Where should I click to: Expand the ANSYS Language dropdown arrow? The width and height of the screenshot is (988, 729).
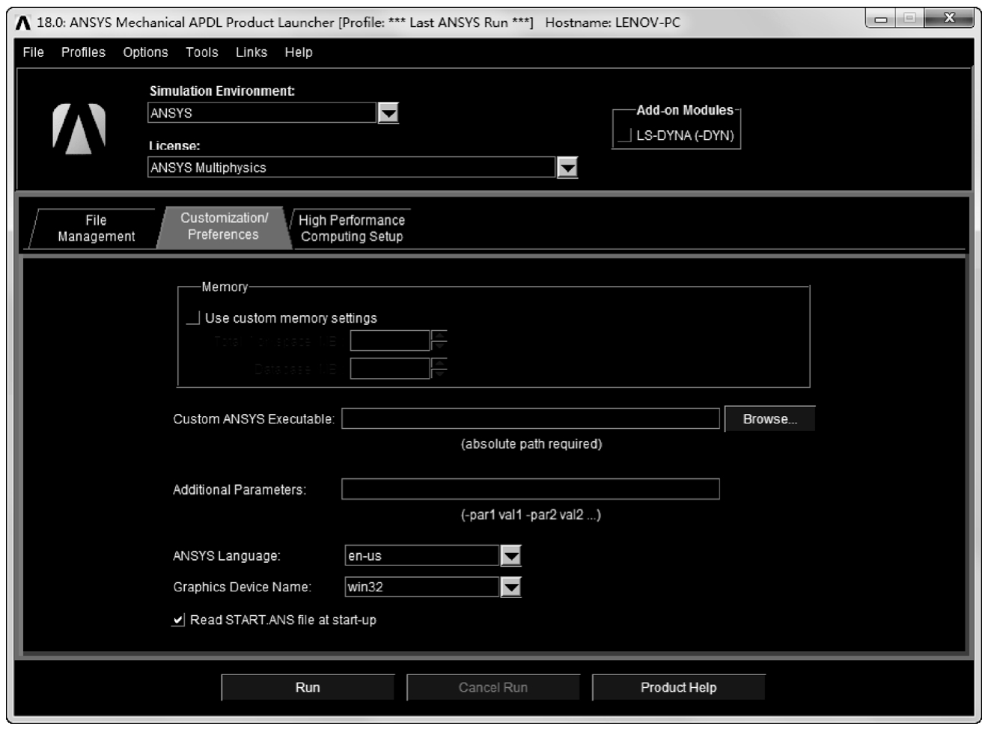pyautogui.click(x=510, y=556)
